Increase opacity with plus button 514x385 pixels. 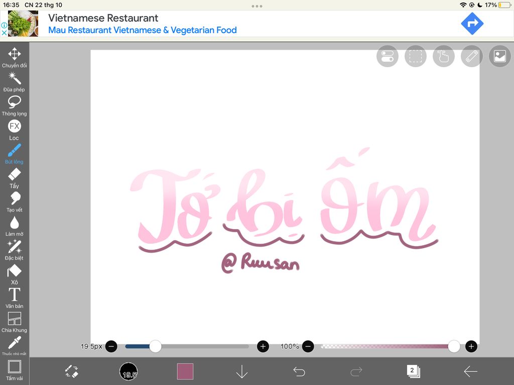(x=471, y=346)
